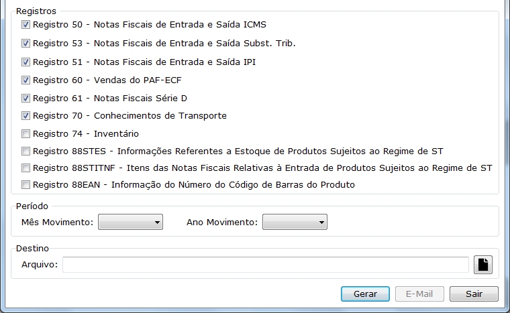Uncheck Registro 61 Notas Fiscais Série D
Image resolution: width=510 pixels, height=313 pixels.
tap(26, 99)
